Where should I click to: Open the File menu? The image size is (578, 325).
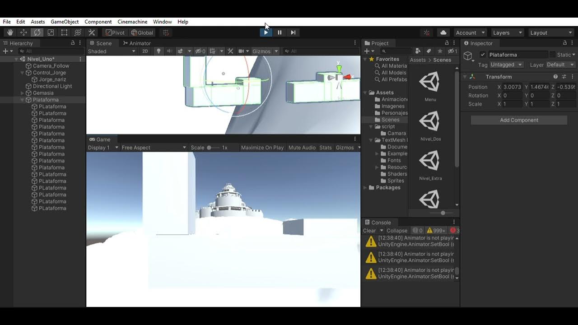[x=7, y=22]
